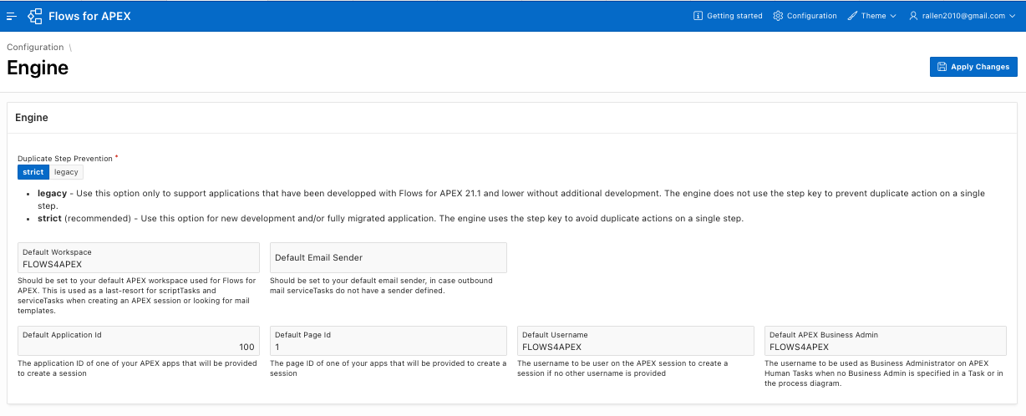This screenshot has width=1026, height=416.
Task: Click the Theme paintbrush icon
Action: point(852,16)
